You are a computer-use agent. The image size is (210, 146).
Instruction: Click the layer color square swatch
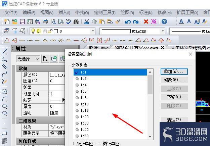click(x=56, y=31)
